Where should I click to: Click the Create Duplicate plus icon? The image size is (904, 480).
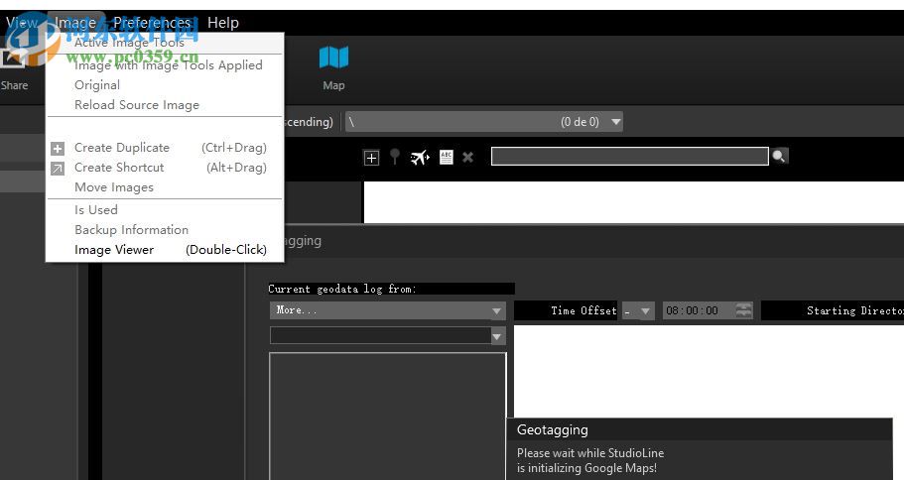58,149
